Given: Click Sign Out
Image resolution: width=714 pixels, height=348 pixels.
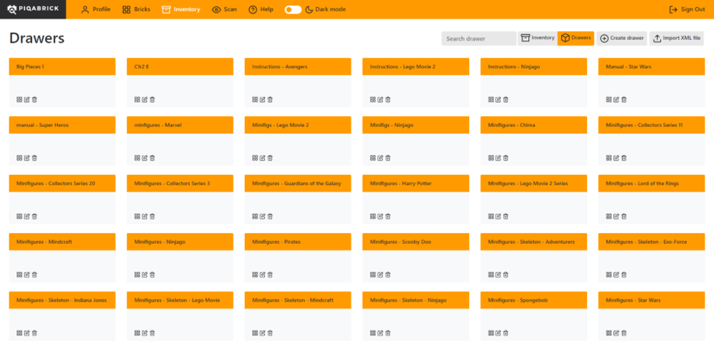Looking at the screenshot, I should pos(687,9).
